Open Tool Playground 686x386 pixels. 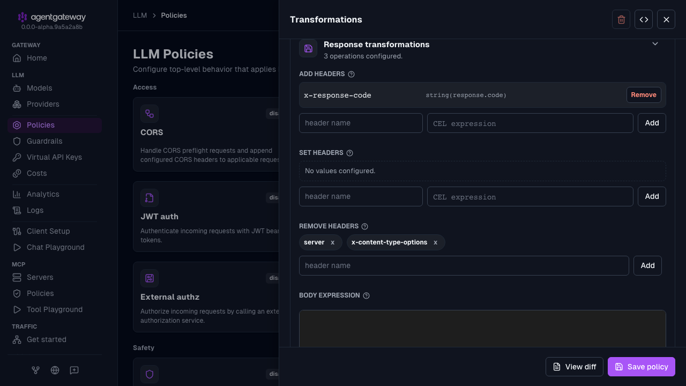pyautogui.click(x=55, y=309)
